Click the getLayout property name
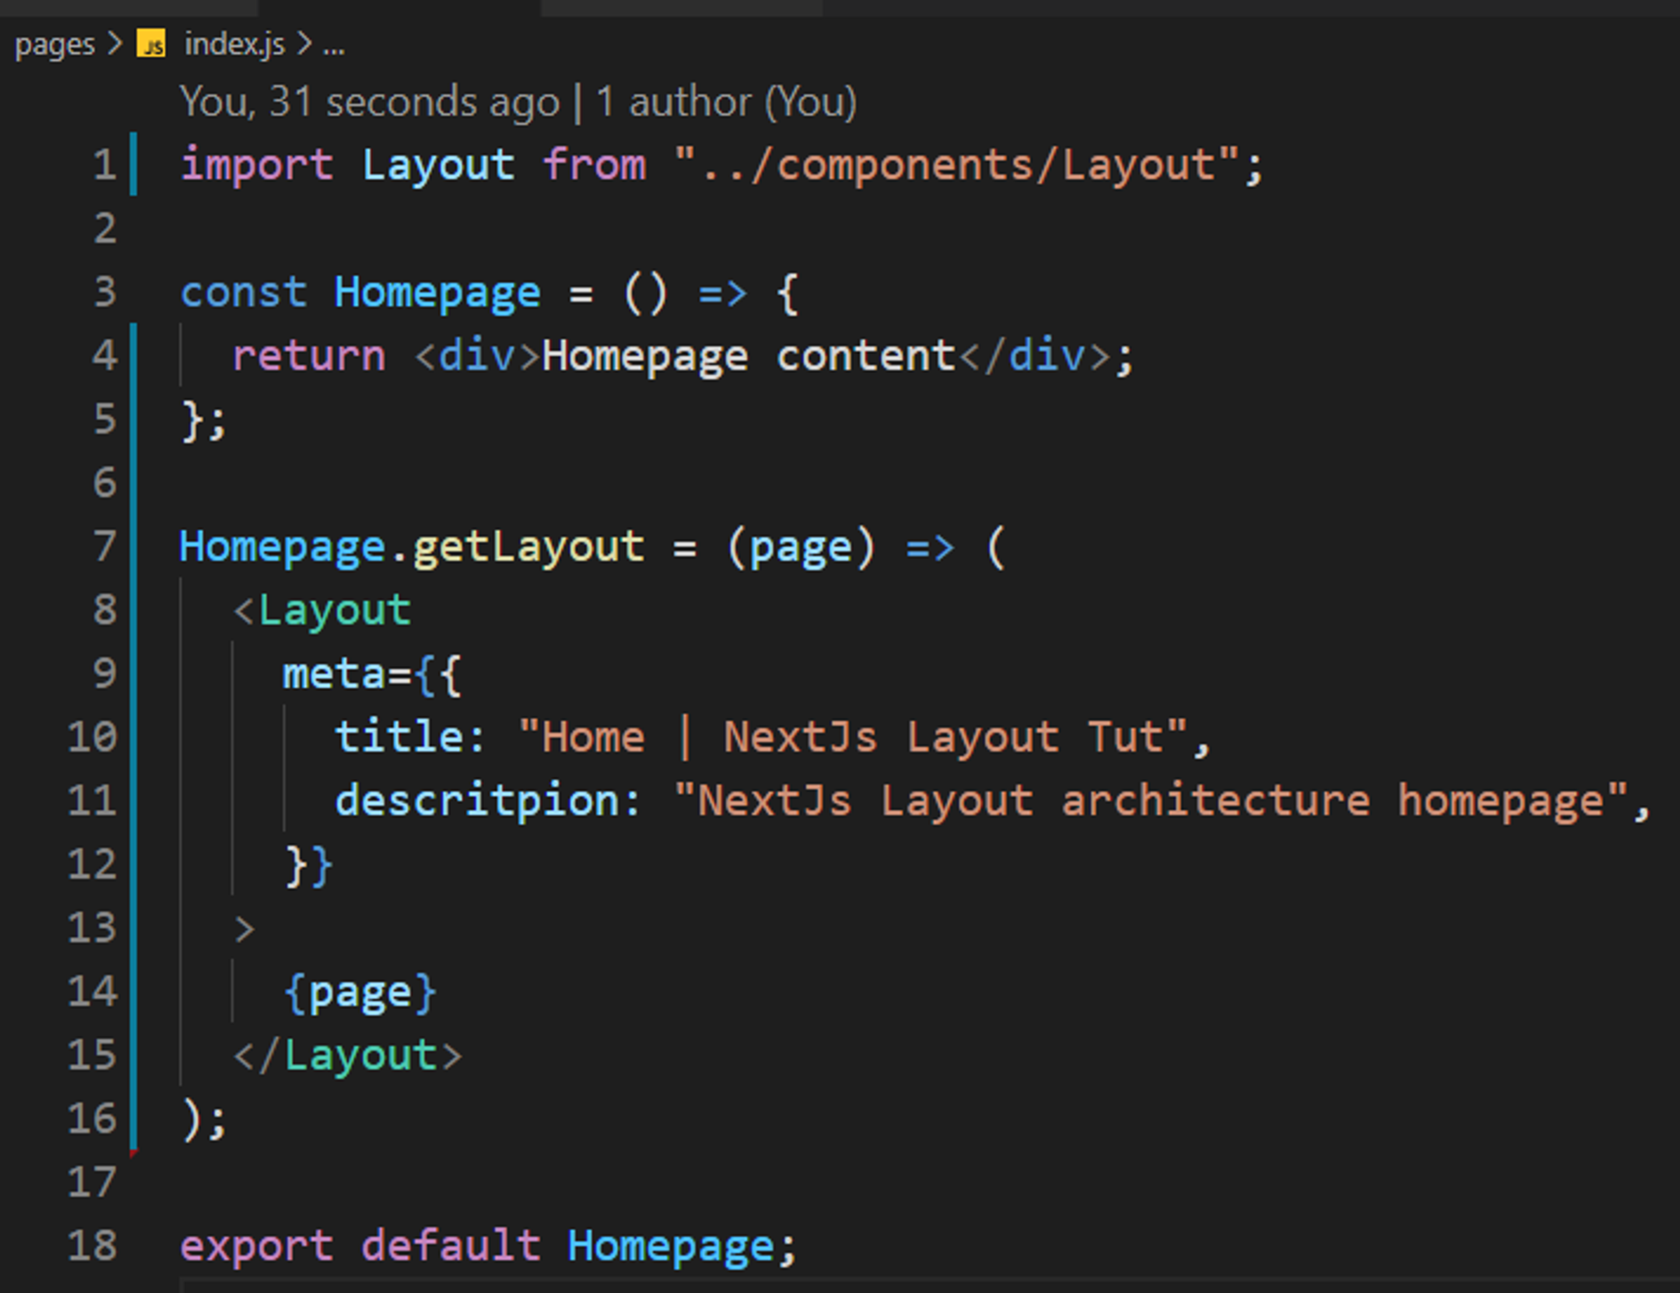 point(528,547)
